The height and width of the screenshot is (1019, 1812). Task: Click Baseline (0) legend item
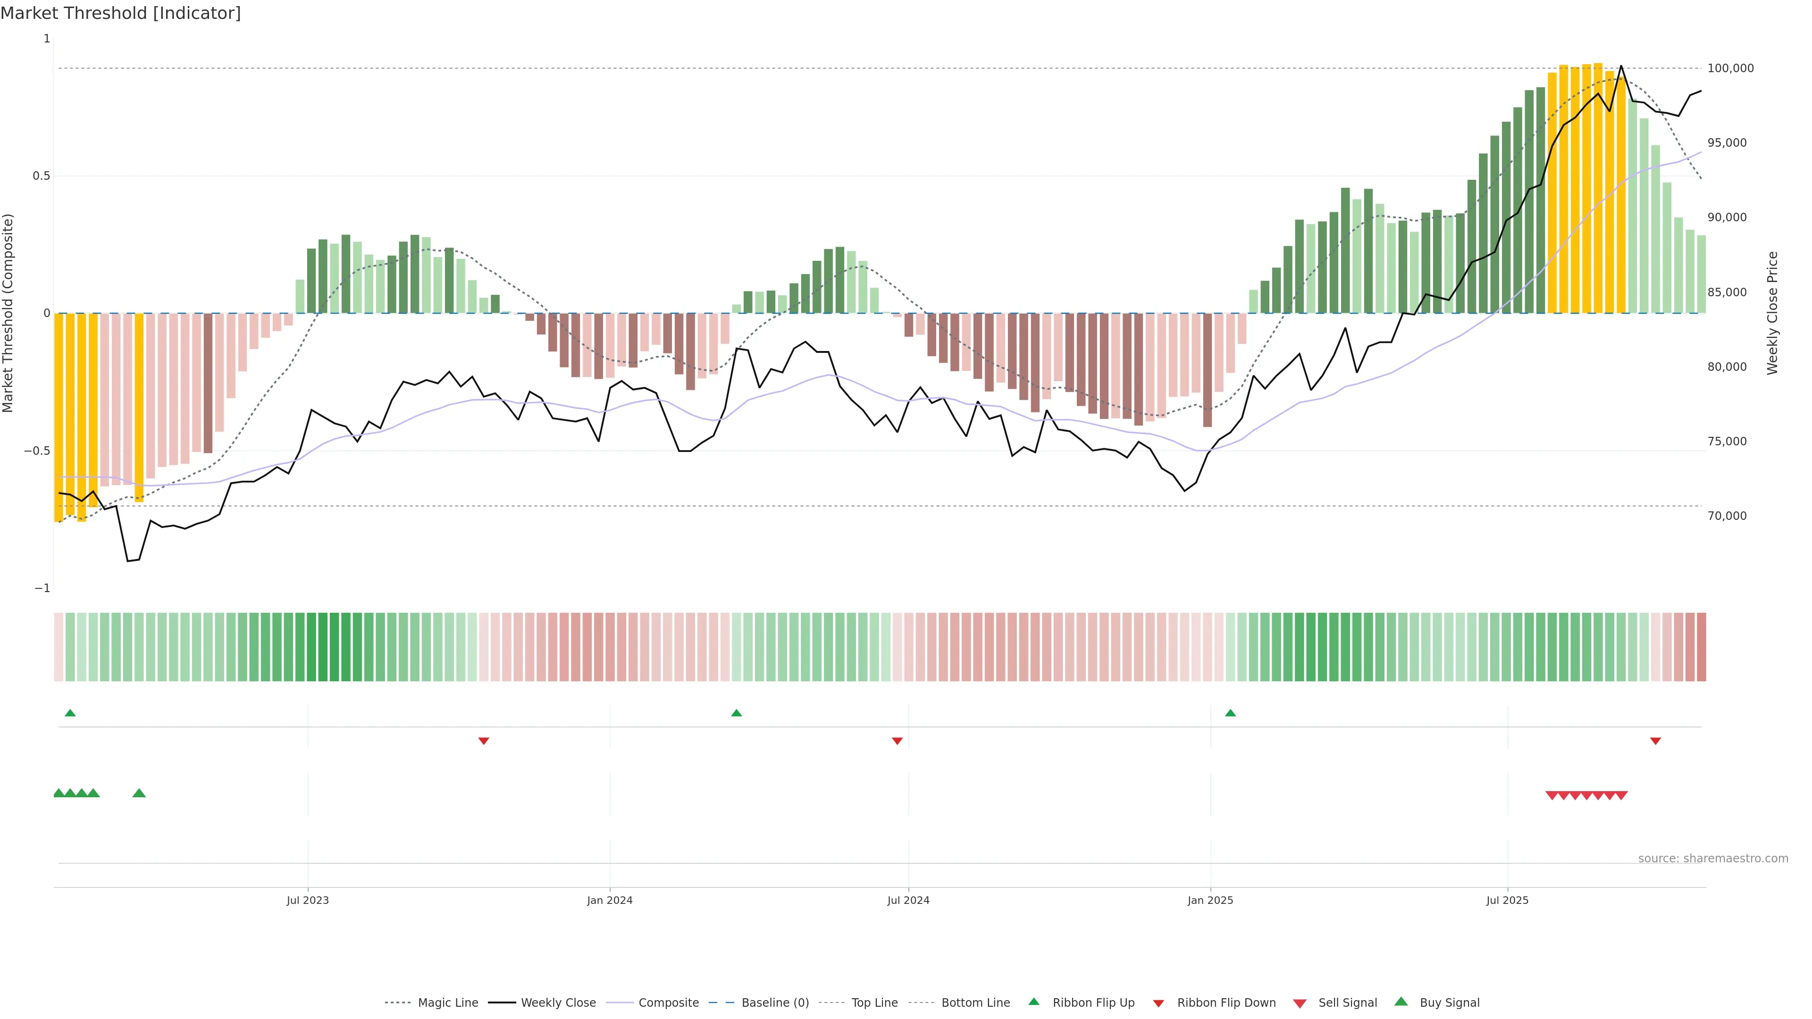(x=775, y=1003)
